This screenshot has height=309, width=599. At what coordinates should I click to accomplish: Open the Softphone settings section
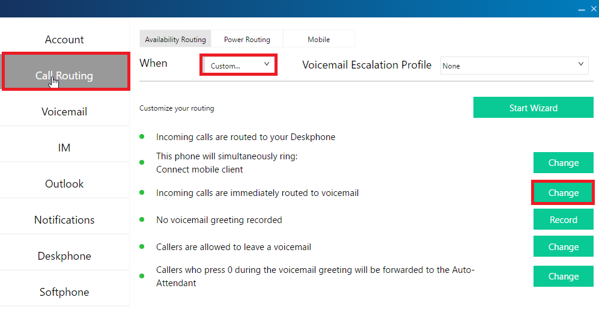point(64,292)
